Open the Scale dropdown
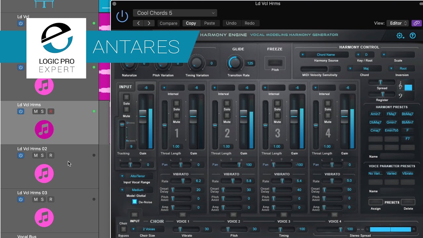 (398, 55)
